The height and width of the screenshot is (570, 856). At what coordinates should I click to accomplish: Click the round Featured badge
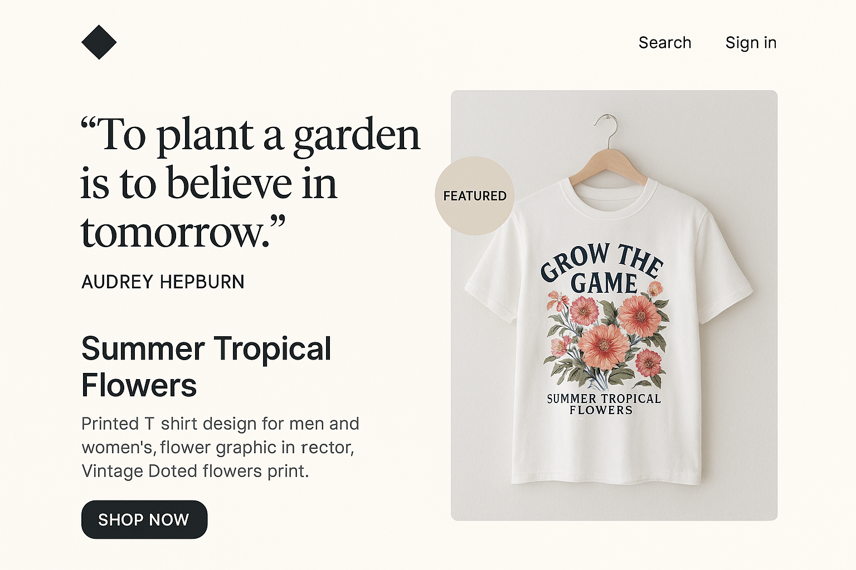coord(474,196)
